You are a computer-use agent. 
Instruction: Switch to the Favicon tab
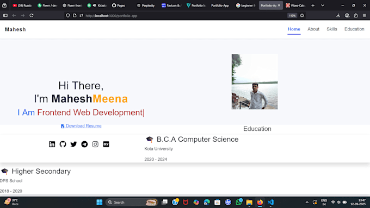[171, 5]
